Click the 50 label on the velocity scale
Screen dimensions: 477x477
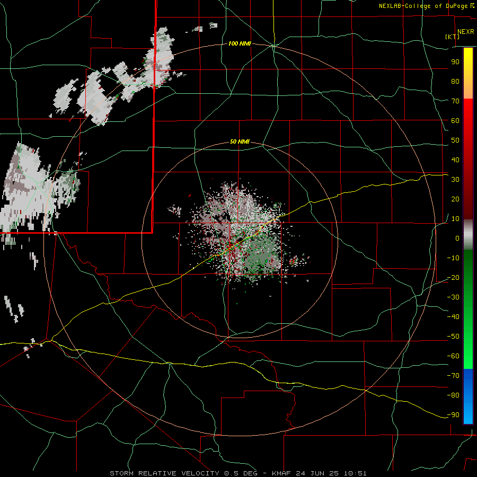pyautogui.click(x=455, y=140)
